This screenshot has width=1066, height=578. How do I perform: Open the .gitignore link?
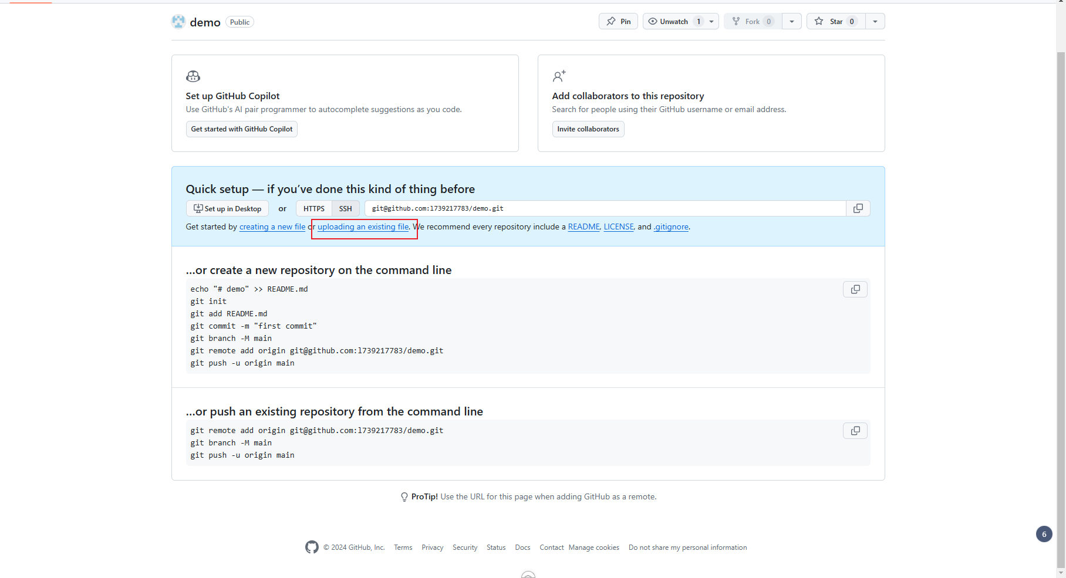(671, 227)
